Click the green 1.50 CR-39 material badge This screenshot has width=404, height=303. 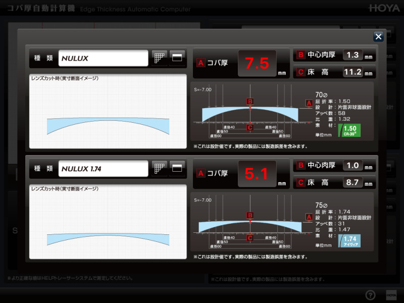pos(349,130)
